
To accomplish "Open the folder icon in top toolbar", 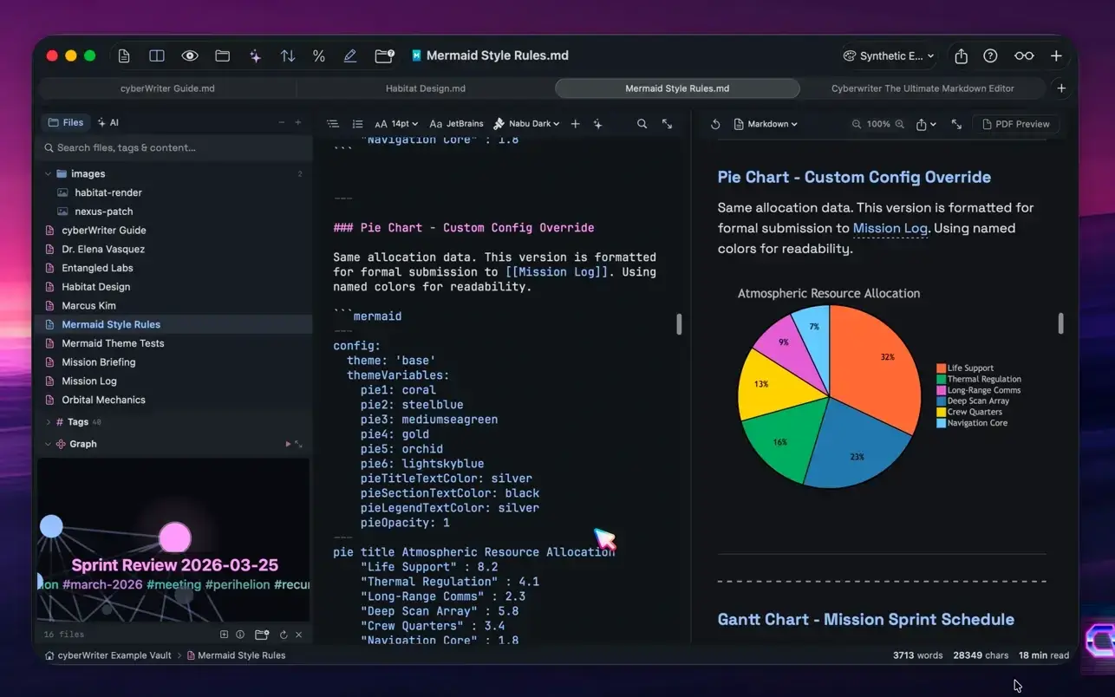I will point(223,55).
